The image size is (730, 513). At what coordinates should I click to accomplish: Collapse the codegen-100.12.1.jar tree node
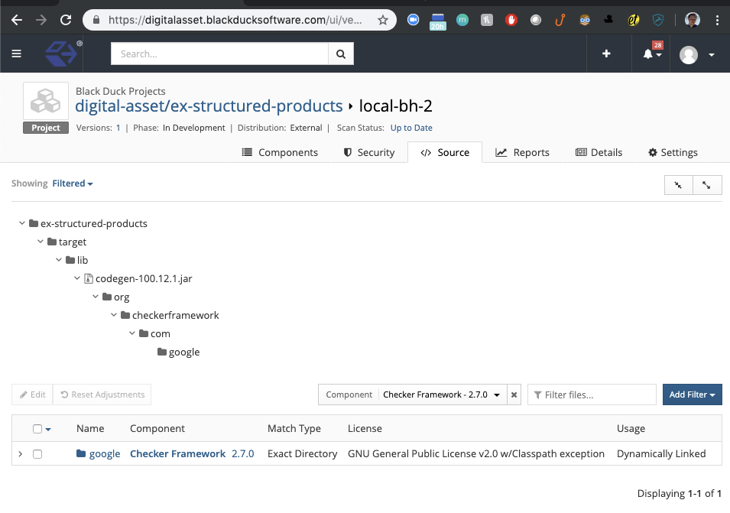[76, 278]
